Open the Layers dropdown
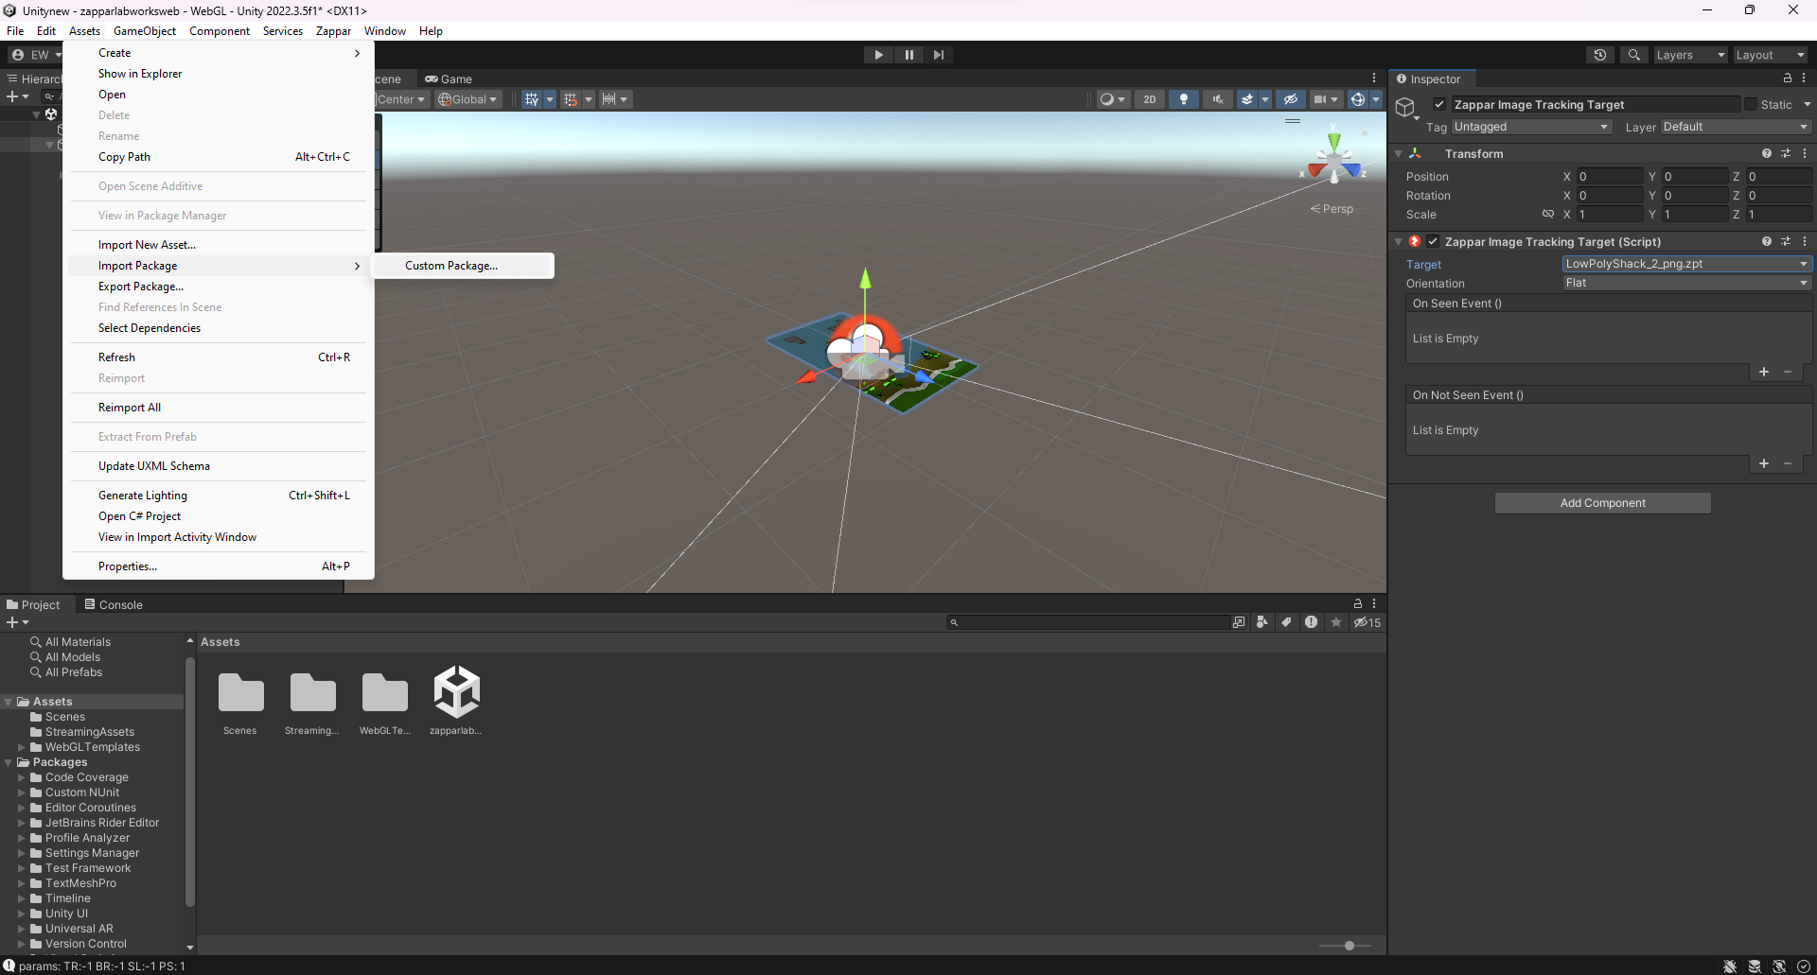The width and height of the screenshot is (1817, 975). [x=1690, y=55]
